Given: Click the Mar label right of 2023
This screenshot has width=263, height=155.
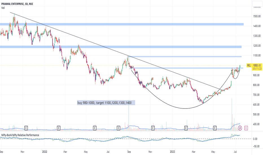Looking at the screenshot, I should coord(193,152).
